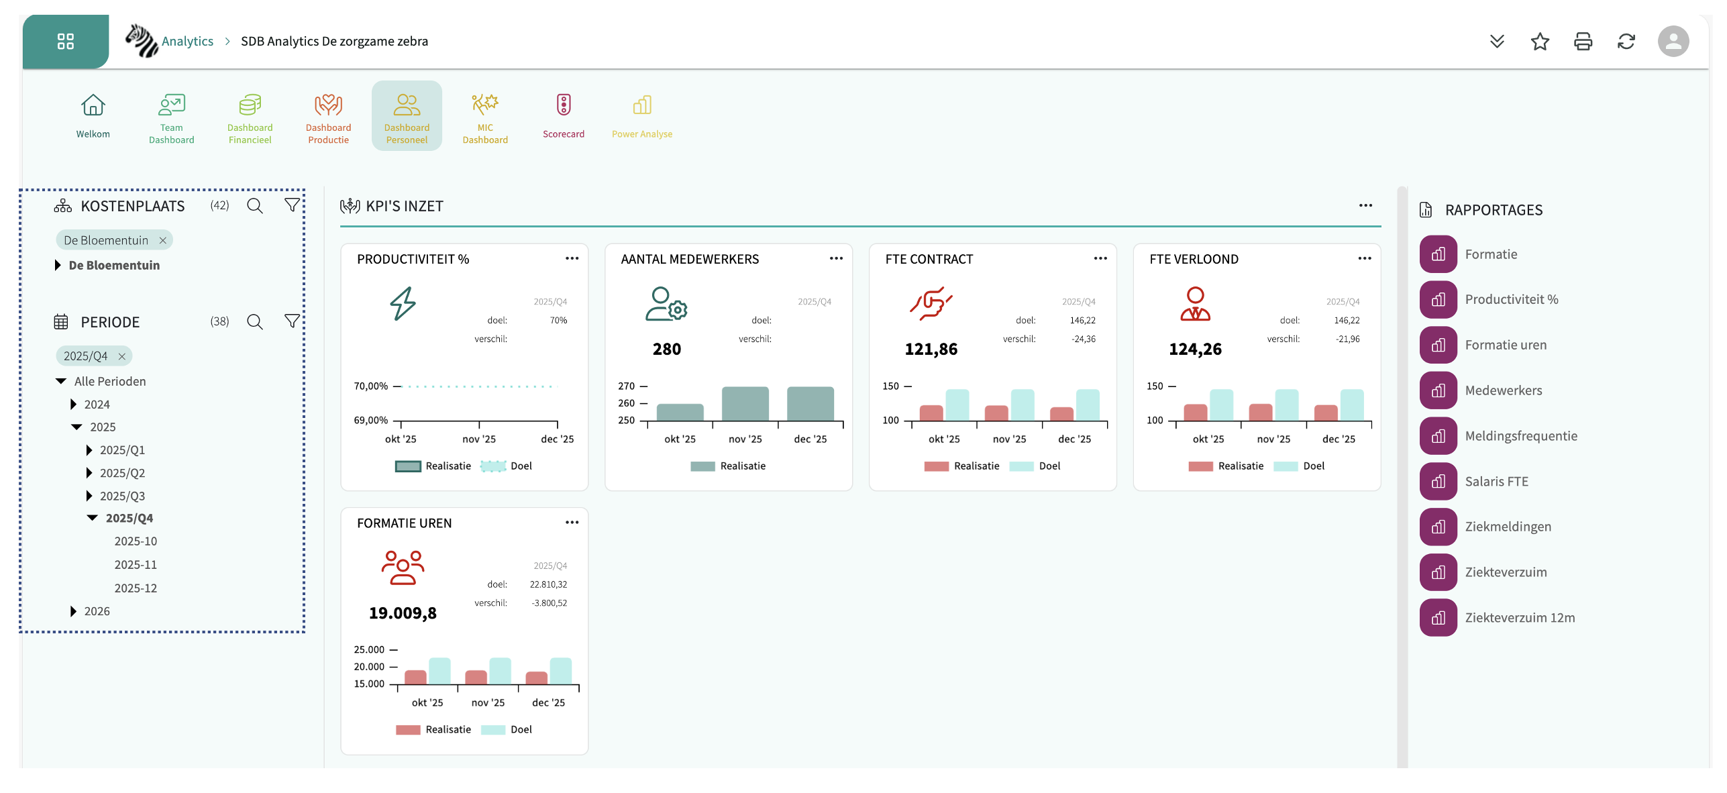Image resolution: width=1727 pixels, height=793 pixels.
Task: Remove the 2025/Q4 period chip
Action: [x=121, y=356]
